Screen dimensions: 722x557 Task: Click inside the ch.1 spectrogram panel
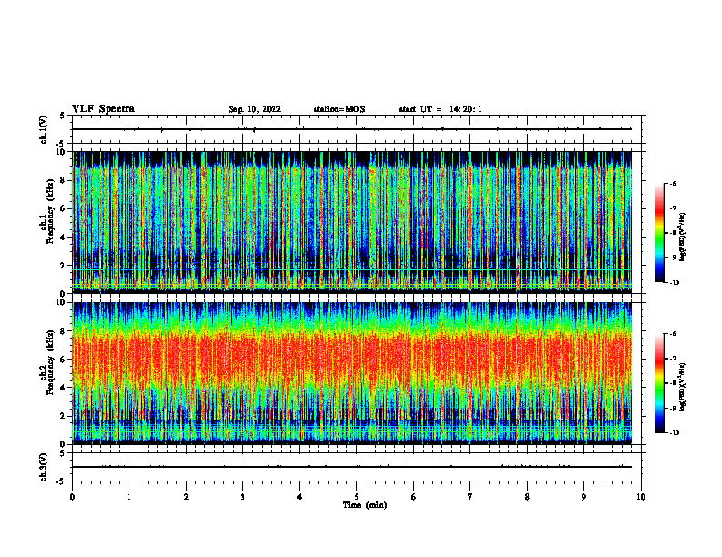352,222
